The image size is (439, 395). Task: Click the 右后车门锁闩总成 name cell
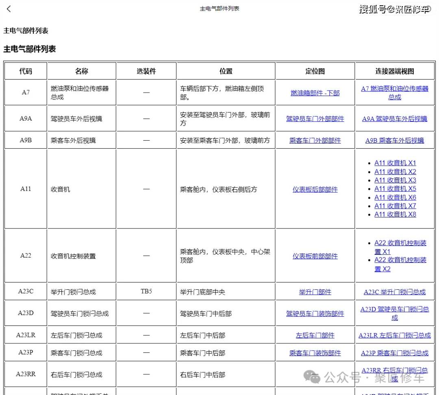coord(81,375)
